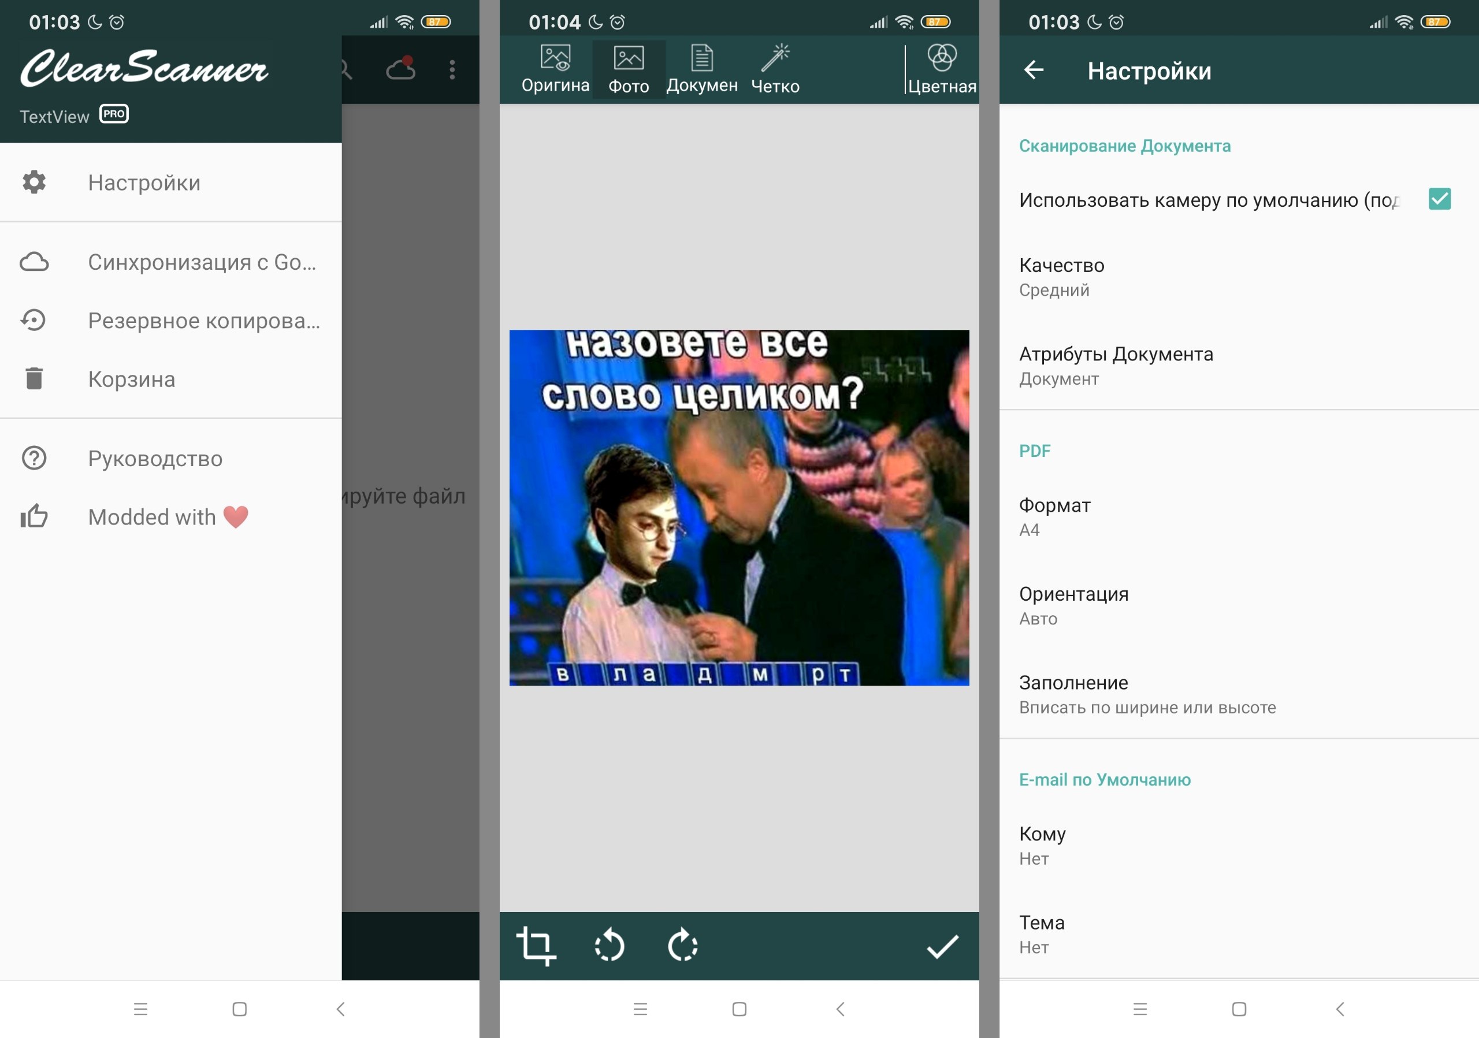Tap the home button on the drawer screen
This screenshot has width=1479, height=1038.
[x=240, y=1009]
